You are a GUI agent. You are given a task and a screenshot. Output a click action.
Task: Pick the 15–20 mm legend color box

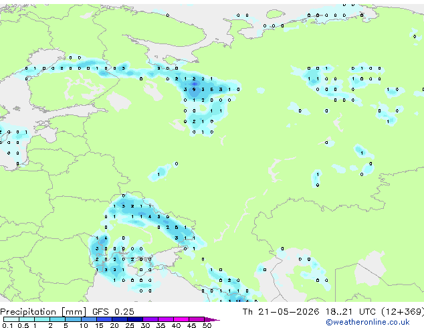104,319
